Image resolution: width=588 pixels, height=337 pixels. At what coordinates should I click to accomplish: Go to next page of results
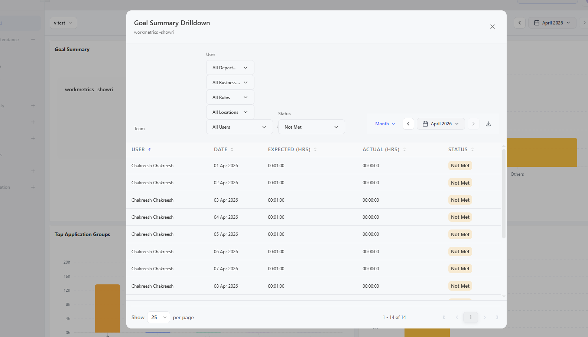[x=484, y=317]
